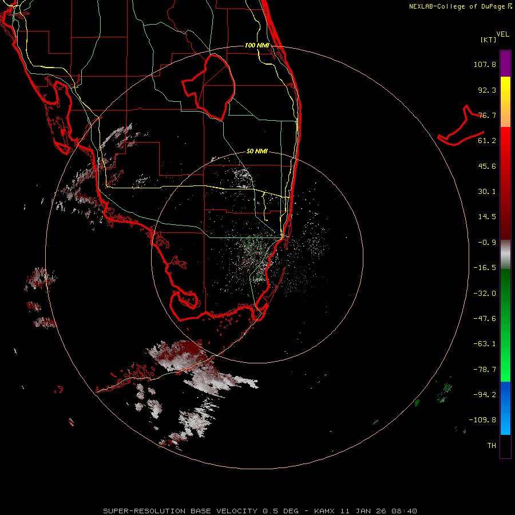
Task: Click the TH legend label
Action: pyautogui.click(x=492, y=446)
